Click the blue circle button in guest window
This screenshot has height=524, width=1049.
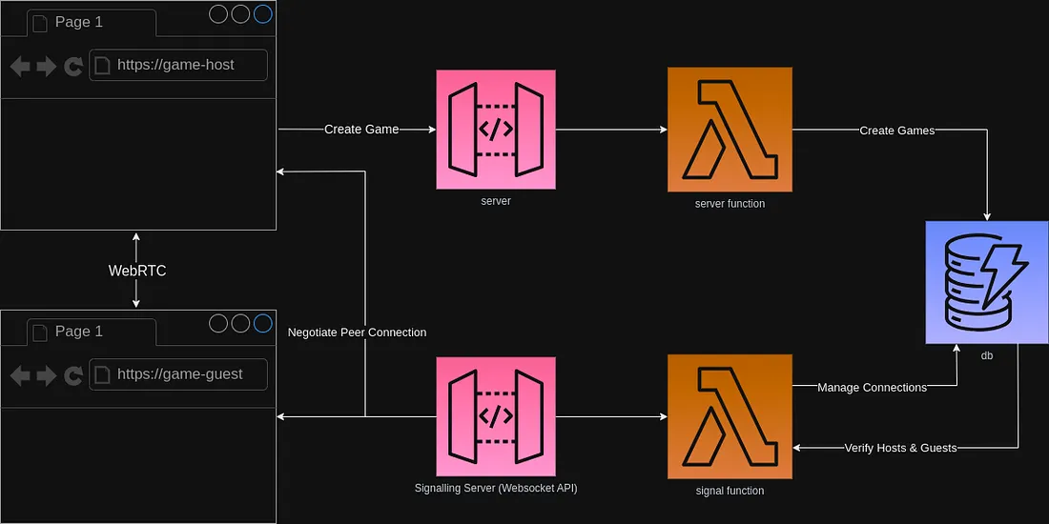point(262,323)
